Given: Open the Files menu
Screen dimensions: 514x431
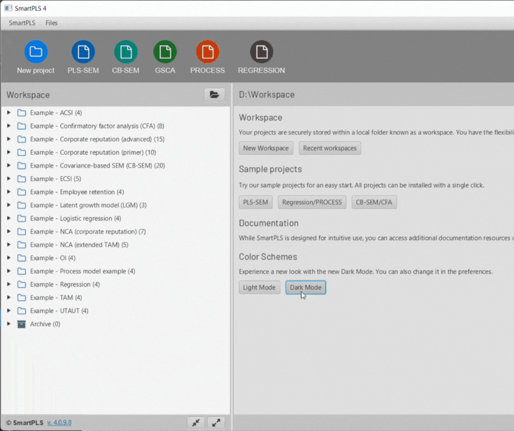Looking at the screenshot, I should (x=51, y=23).
